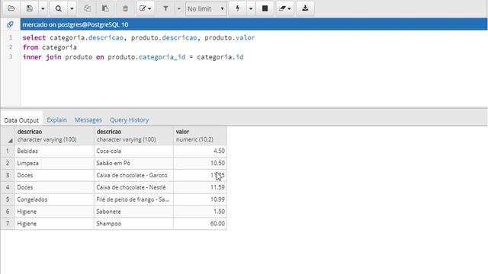Click the Paste toolbar icon
Image resolution: width=488 pixels, height=274 pixels.
(105, 8)
